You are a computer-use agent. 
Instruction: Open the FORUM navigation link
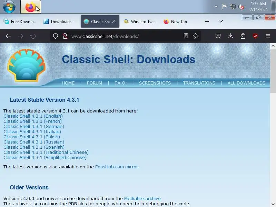pyautogui.click(x=94, y=83)
